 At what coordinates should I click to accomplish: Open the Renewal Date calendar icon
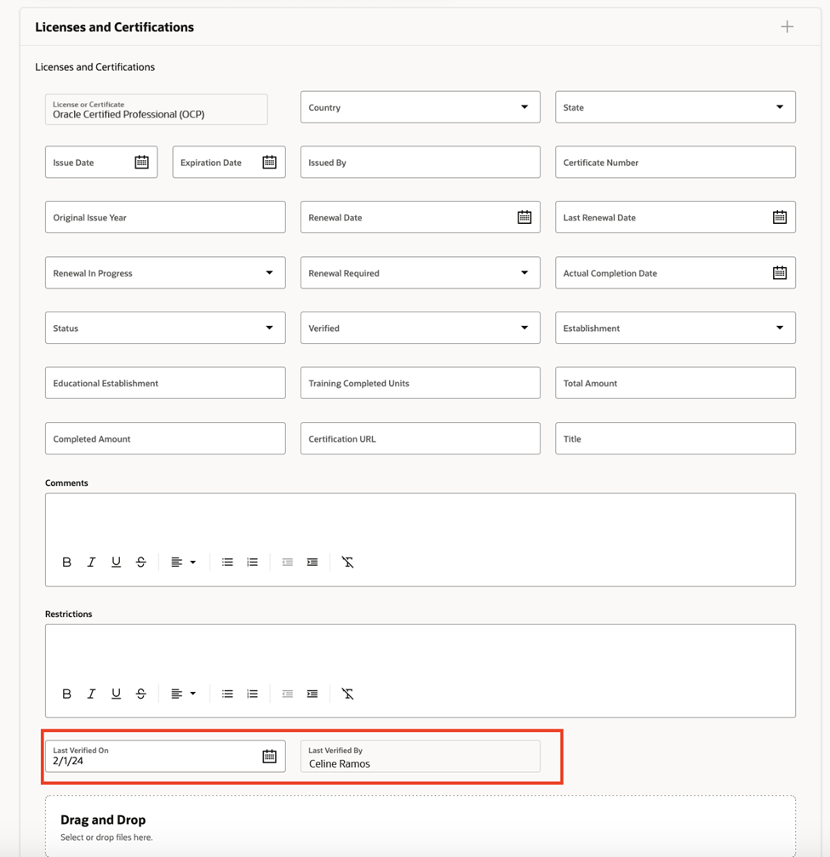point(524,217)
